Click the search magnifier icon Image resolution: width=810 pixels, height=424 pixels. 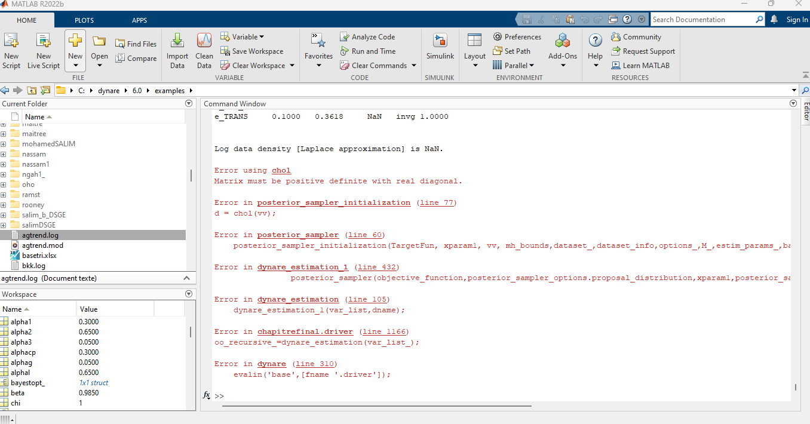pos(759,19)
